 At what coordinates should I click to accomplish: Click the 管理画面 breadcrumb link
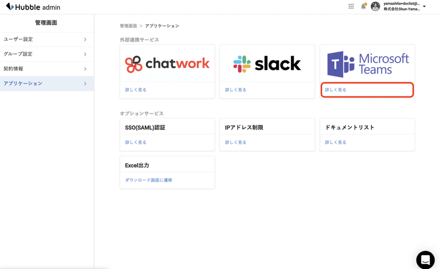pyautogui.click(x=128, y=26)
